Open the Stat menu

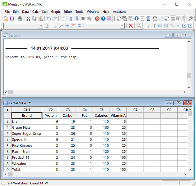[45, 12]
